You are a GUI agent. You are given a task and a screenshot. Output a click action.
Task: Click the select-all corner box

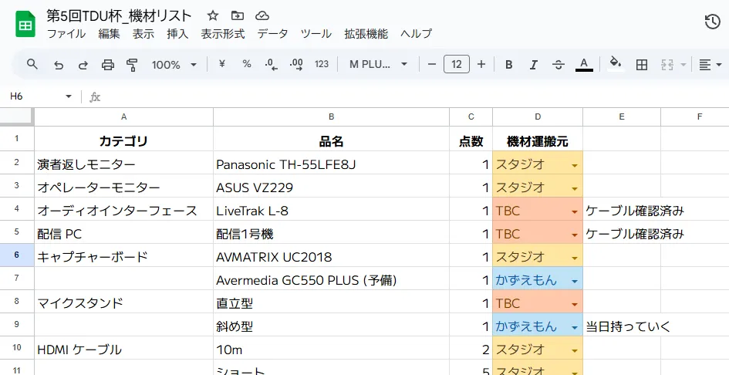coord(17,117)
